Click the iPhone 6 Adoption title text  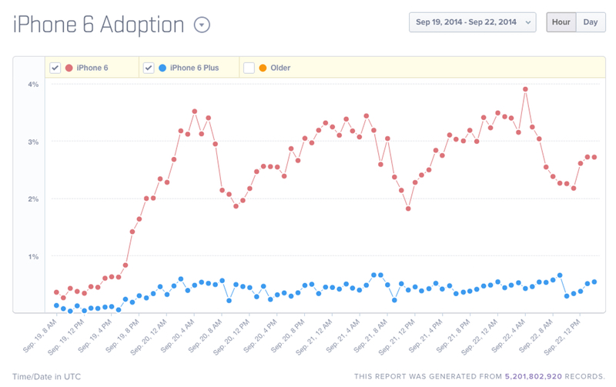point(99,25)
